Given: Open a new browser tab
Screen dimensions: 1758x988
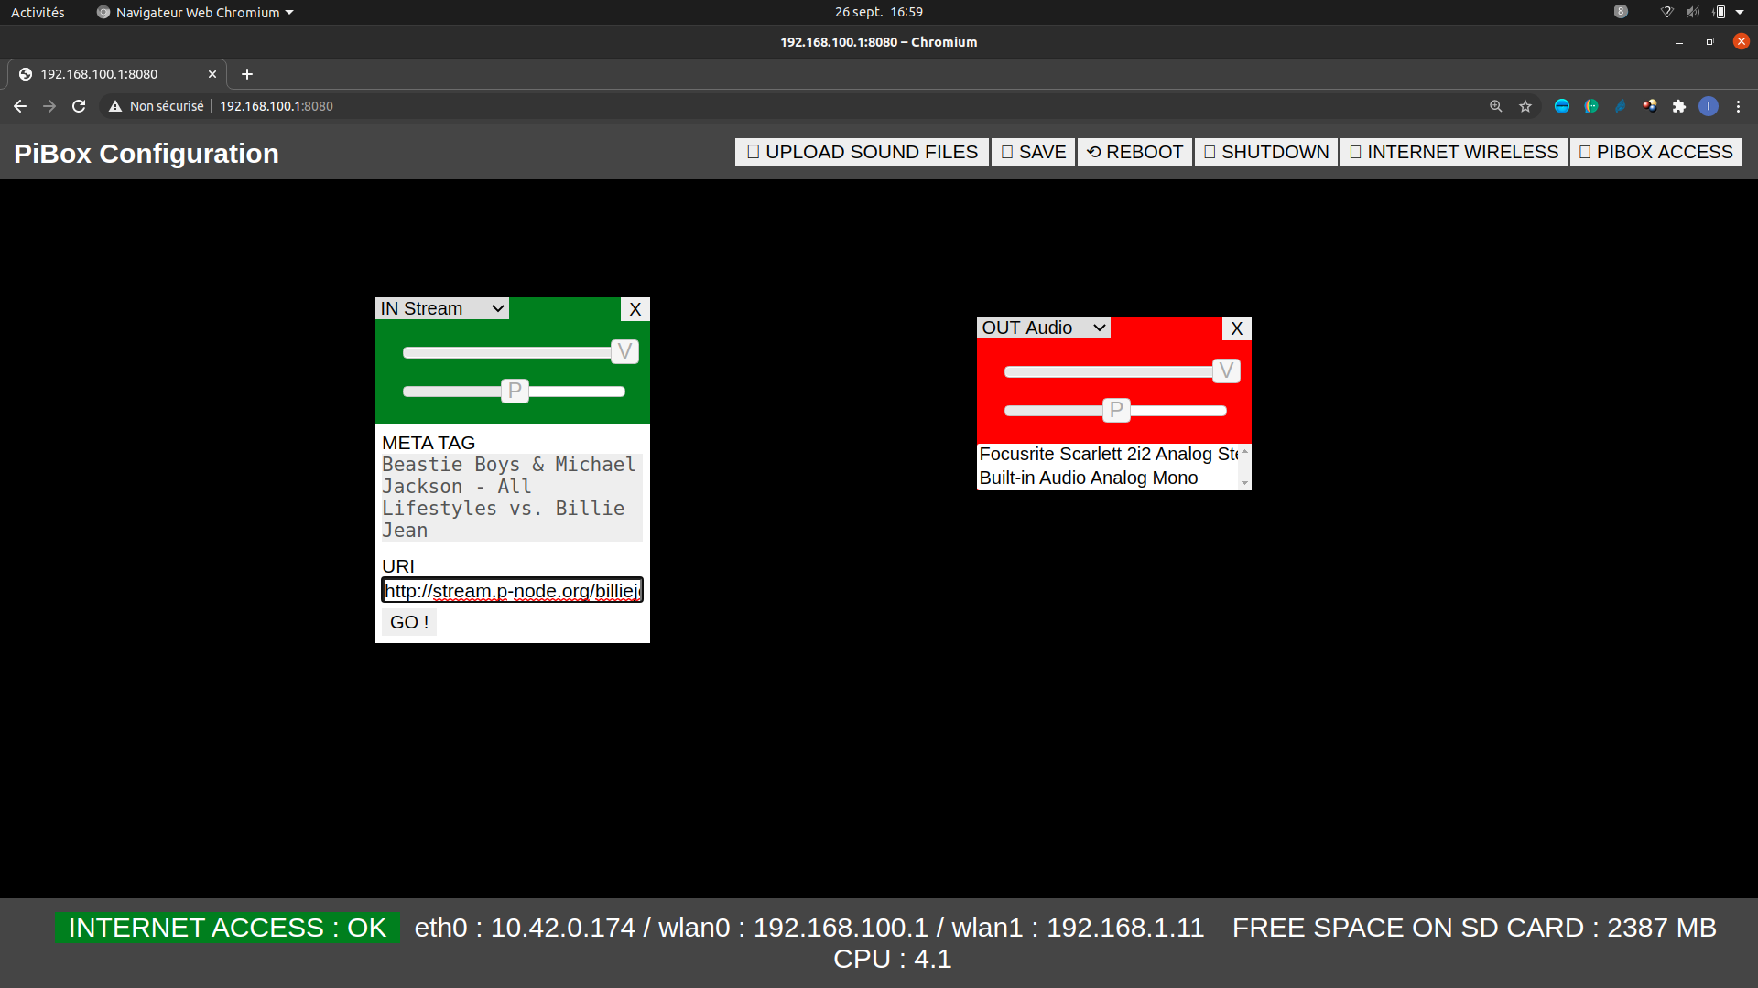Looking at the screenshot, I should [247, 74].
